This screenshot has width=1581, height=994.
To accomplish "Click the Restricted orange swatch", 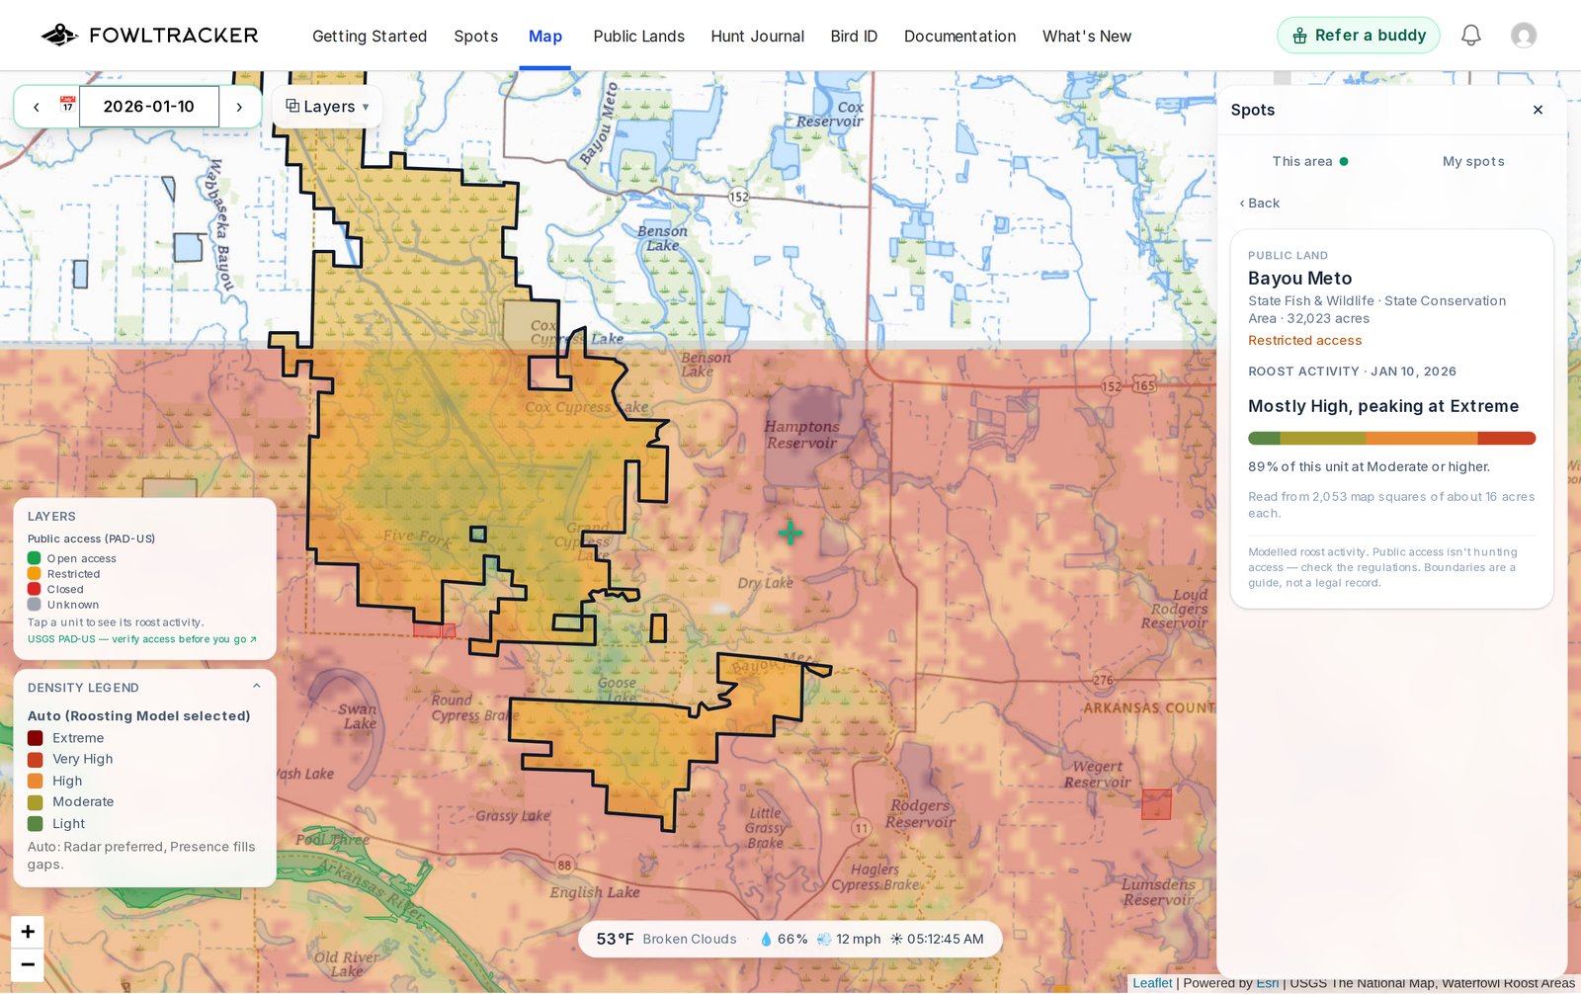I will click(x=35, y=573).
